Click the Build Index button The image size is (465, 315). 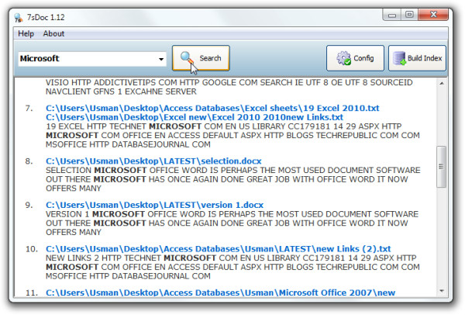[417, 58]
